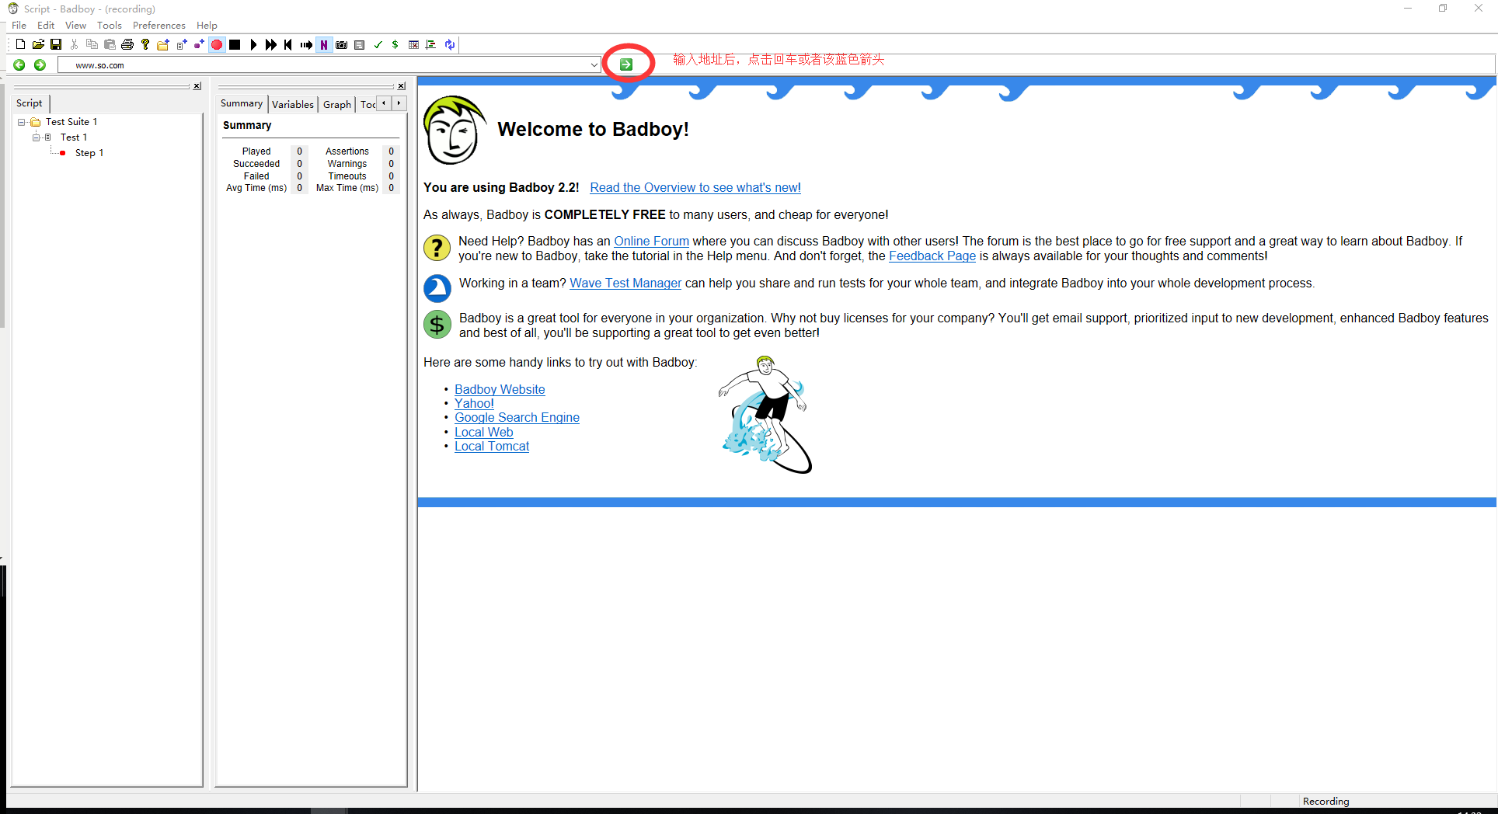
Task: Click the green go arrow beside the address bar
Action: 626,64
